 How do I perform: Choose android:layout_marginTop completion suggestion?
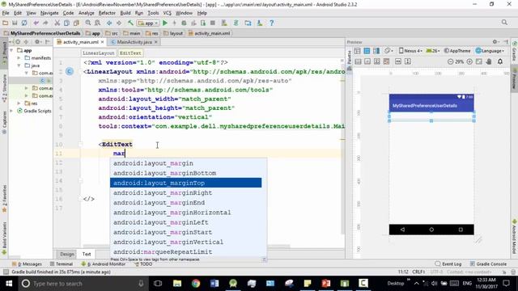pyautogui.click(x=186, y=183)
